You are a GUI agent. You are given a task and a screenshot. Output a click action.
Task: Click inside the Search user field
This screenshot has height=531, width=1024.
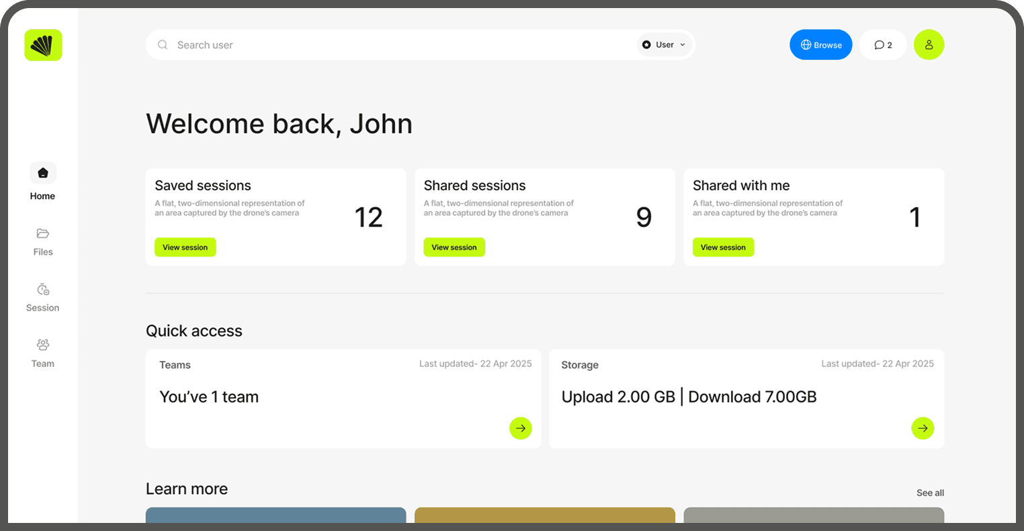[336, 44]
